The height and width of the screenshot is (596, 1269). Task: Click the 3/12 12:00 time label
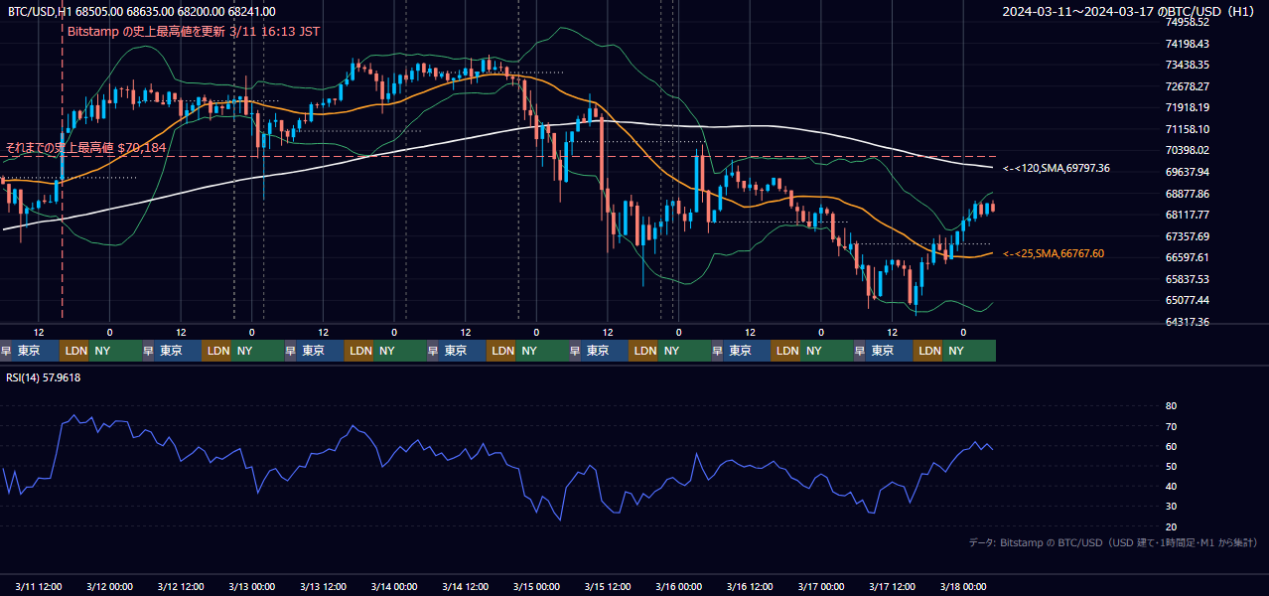coord(180,586)
